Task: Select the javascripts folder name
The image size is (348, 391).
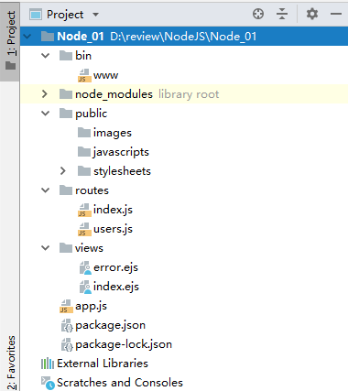Action: click(121, 152)
